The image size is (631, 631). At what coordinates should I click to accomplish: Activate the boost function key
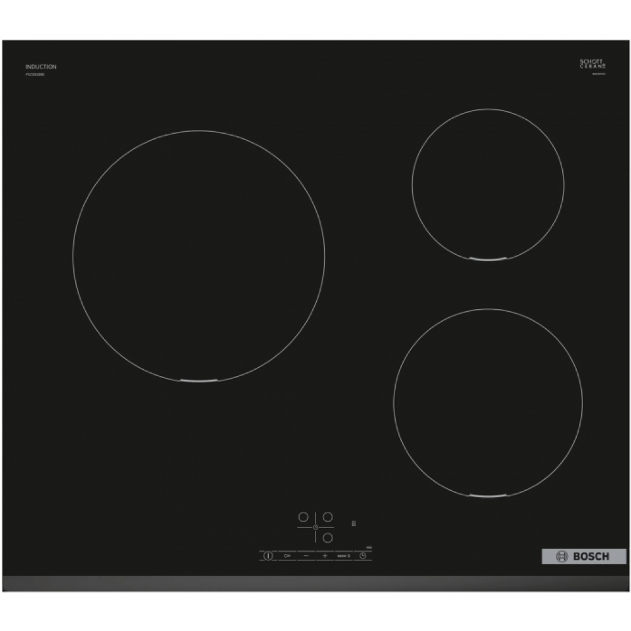pos(344,556)
